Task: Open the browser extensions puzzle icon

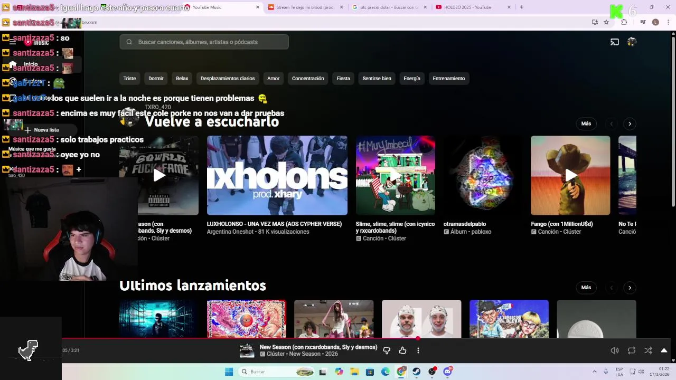Action: 624,22
